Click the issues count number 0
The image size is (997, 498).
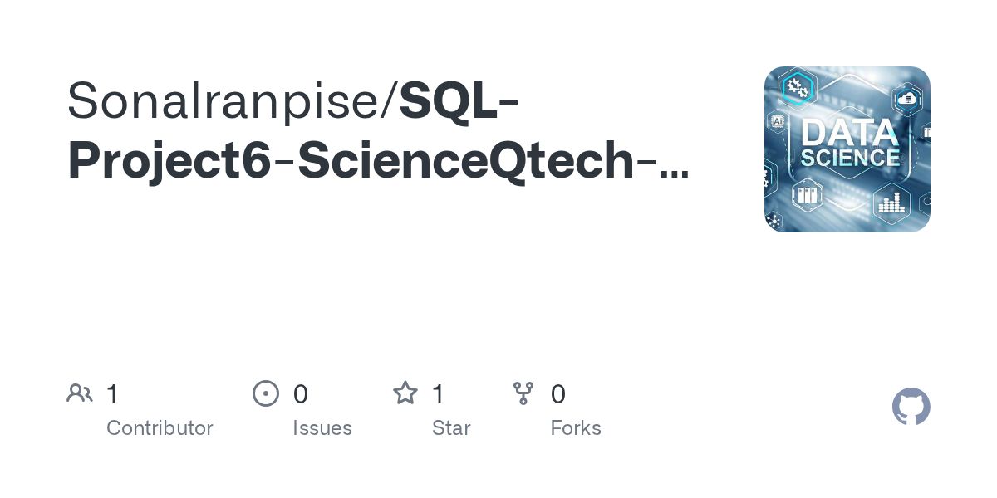point(301,393)
